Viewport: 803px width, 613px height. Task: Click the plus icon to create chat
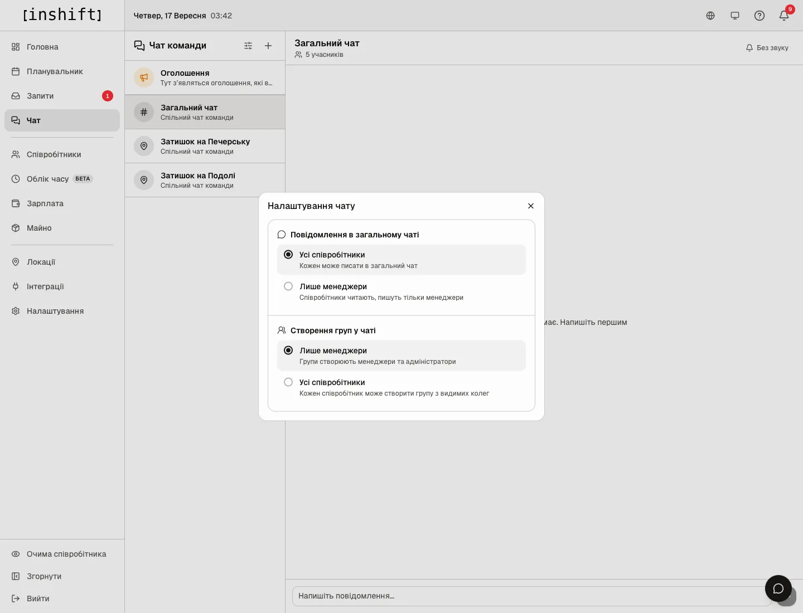pyautogui.click(x=268, y=46)
